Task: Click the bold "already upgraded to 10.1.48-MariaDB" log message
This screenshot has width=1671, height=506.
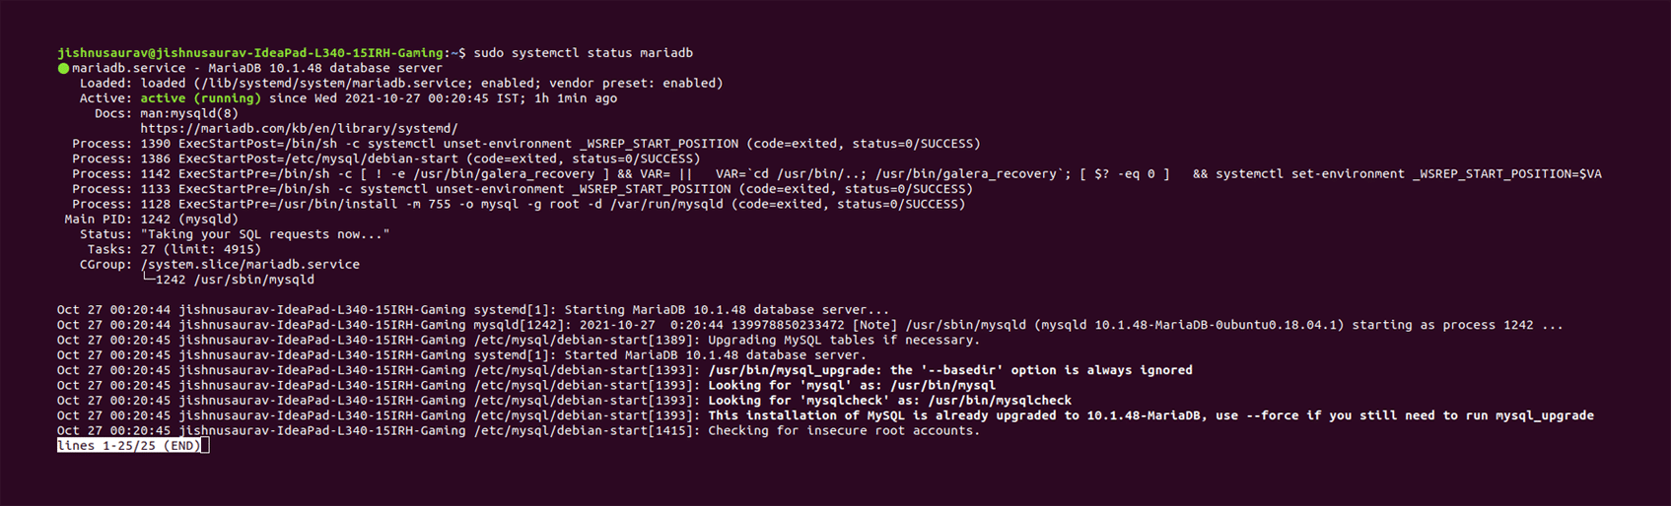Action: click(1150, 415)
